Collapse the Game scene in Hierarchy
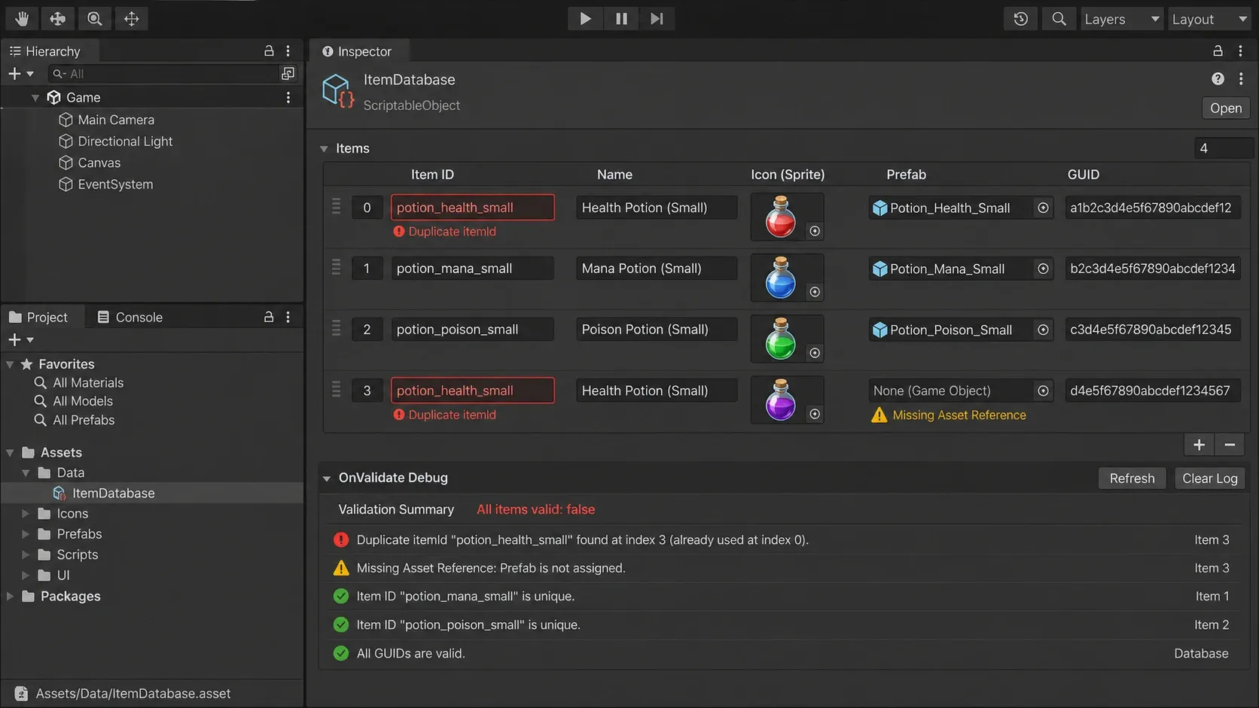1259x708 pixels. 35,98
